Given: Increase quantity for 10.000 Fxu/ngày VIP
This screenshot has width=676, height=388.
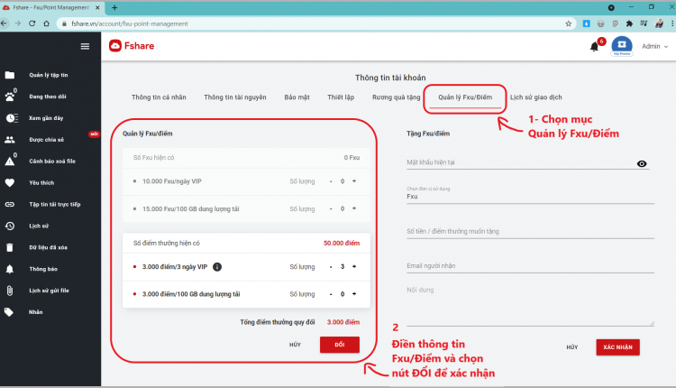Looking at the screenshot, I should click(x=354, y=181).
